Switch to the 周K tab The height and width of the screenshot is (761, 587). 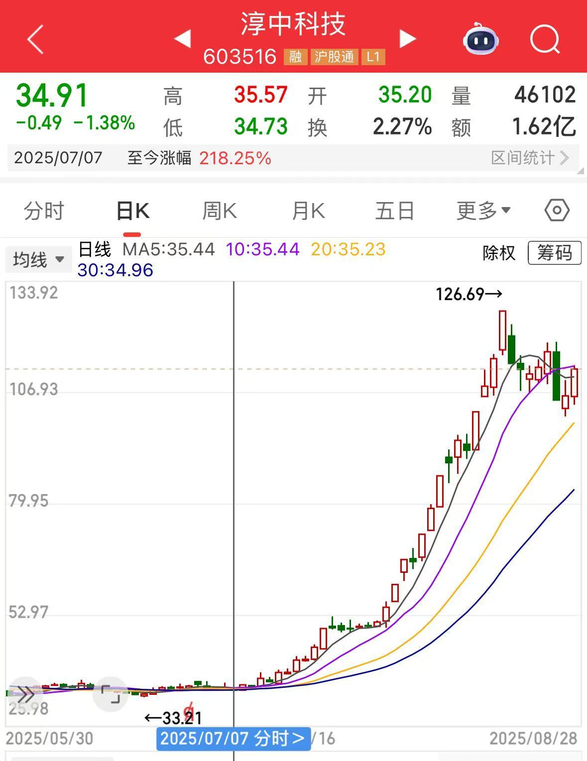point(220,211)
